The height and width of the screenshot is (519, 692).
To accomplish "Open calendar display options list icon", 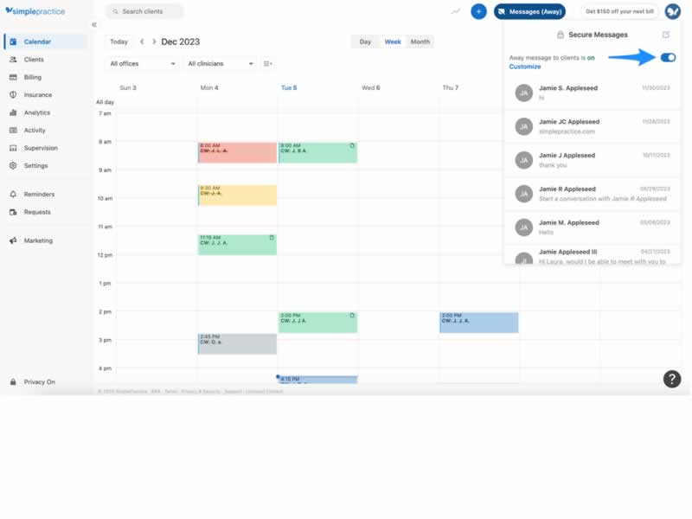I will pos(267,64).
